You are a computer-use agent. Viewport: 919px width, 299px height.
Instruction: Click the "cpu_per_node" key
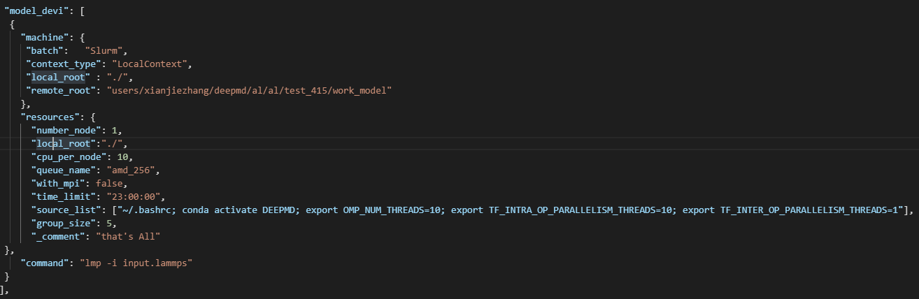point(69,156)
